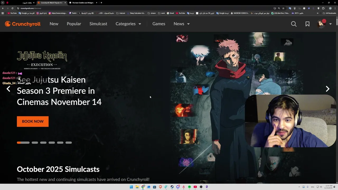Switch to The best ChatBot and Widgets tab
This screenshot has height=190, width=338.
point(83,3)
